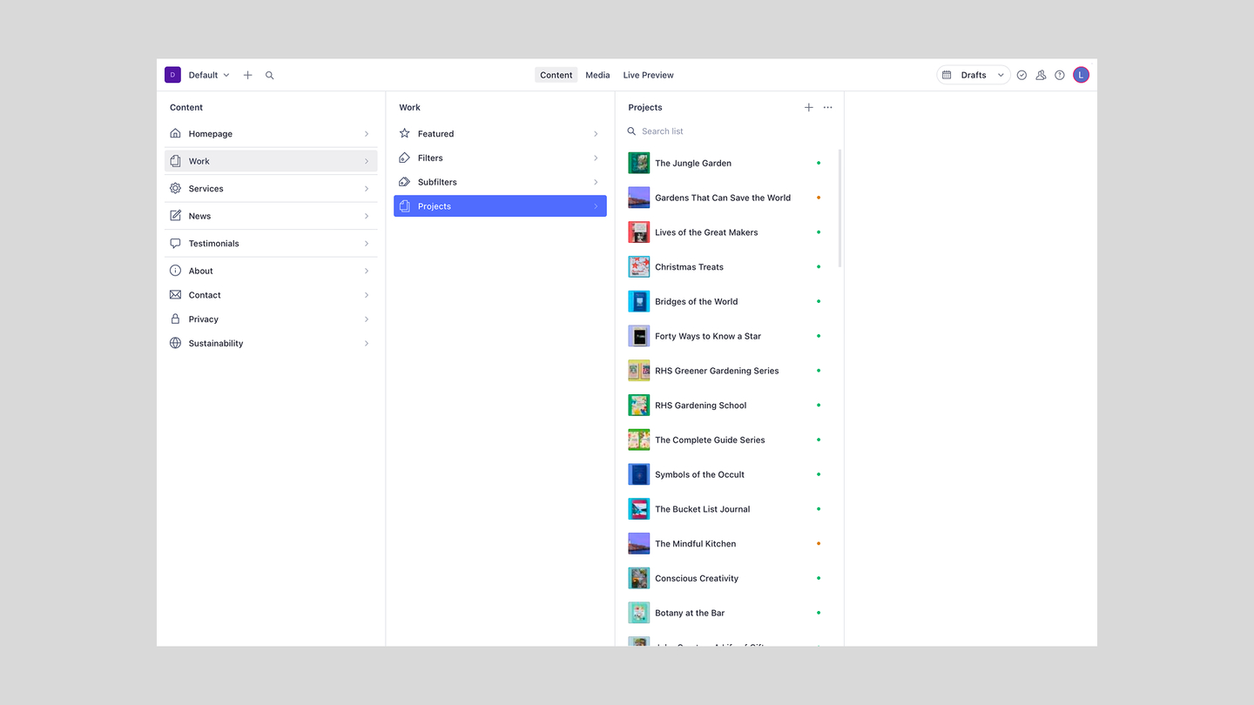Switch to the Media tab
Viewport: 1254px width, 705px height.
point(597,75)
